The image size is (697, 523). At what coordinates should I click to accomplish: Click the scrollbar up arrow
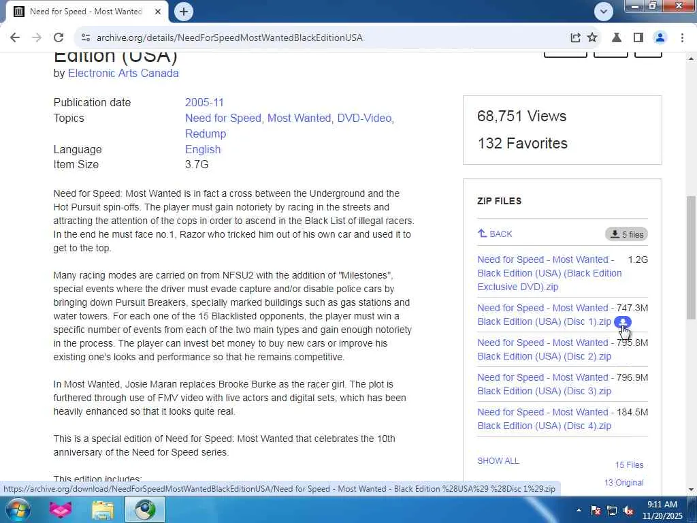691,59
